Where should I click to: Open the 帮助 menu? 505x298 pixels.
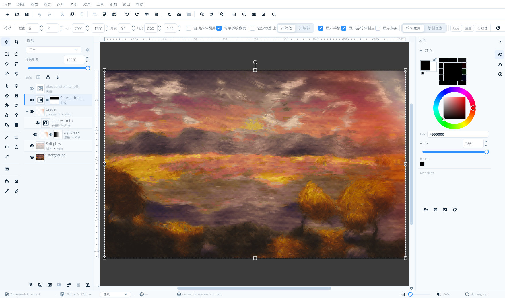coord(140,4)
